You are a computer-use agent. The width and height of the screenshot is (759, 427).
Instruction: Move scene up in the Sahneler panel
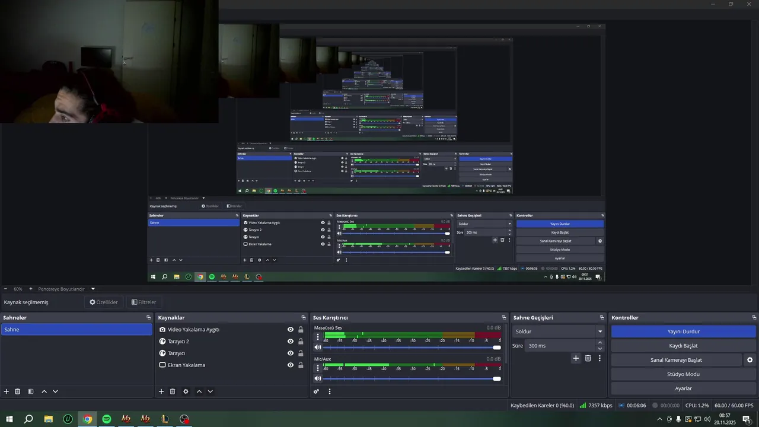click(44, 391)
